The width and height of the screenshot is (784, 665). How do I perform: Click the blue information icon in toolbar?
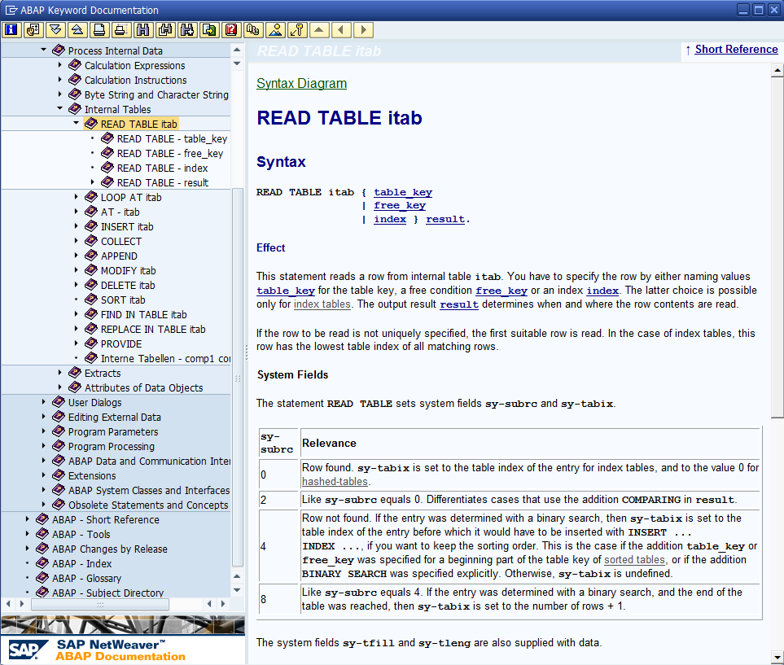tap(11, 30)
